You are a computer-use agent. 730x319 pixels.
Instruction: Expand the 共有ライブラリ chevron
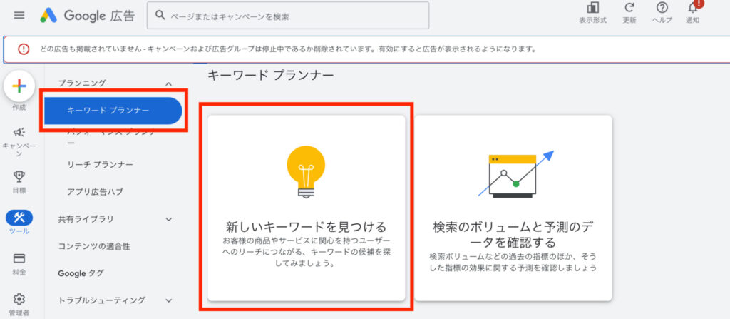[169, 219]
